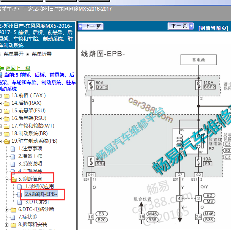231x230 pixels.
Task: Go to previous page with 上一页 button
Action: [90, 27]
